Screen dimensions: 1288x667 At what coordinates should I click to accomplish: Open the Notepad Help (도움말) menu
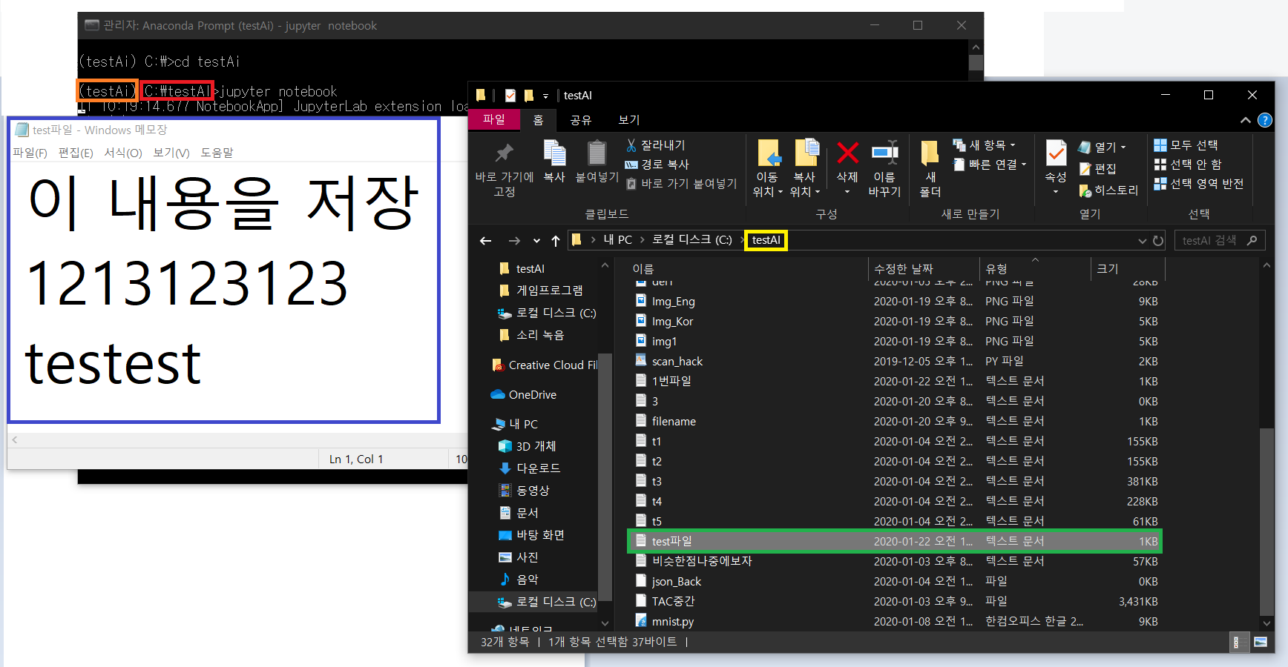[x=217, y=153]
